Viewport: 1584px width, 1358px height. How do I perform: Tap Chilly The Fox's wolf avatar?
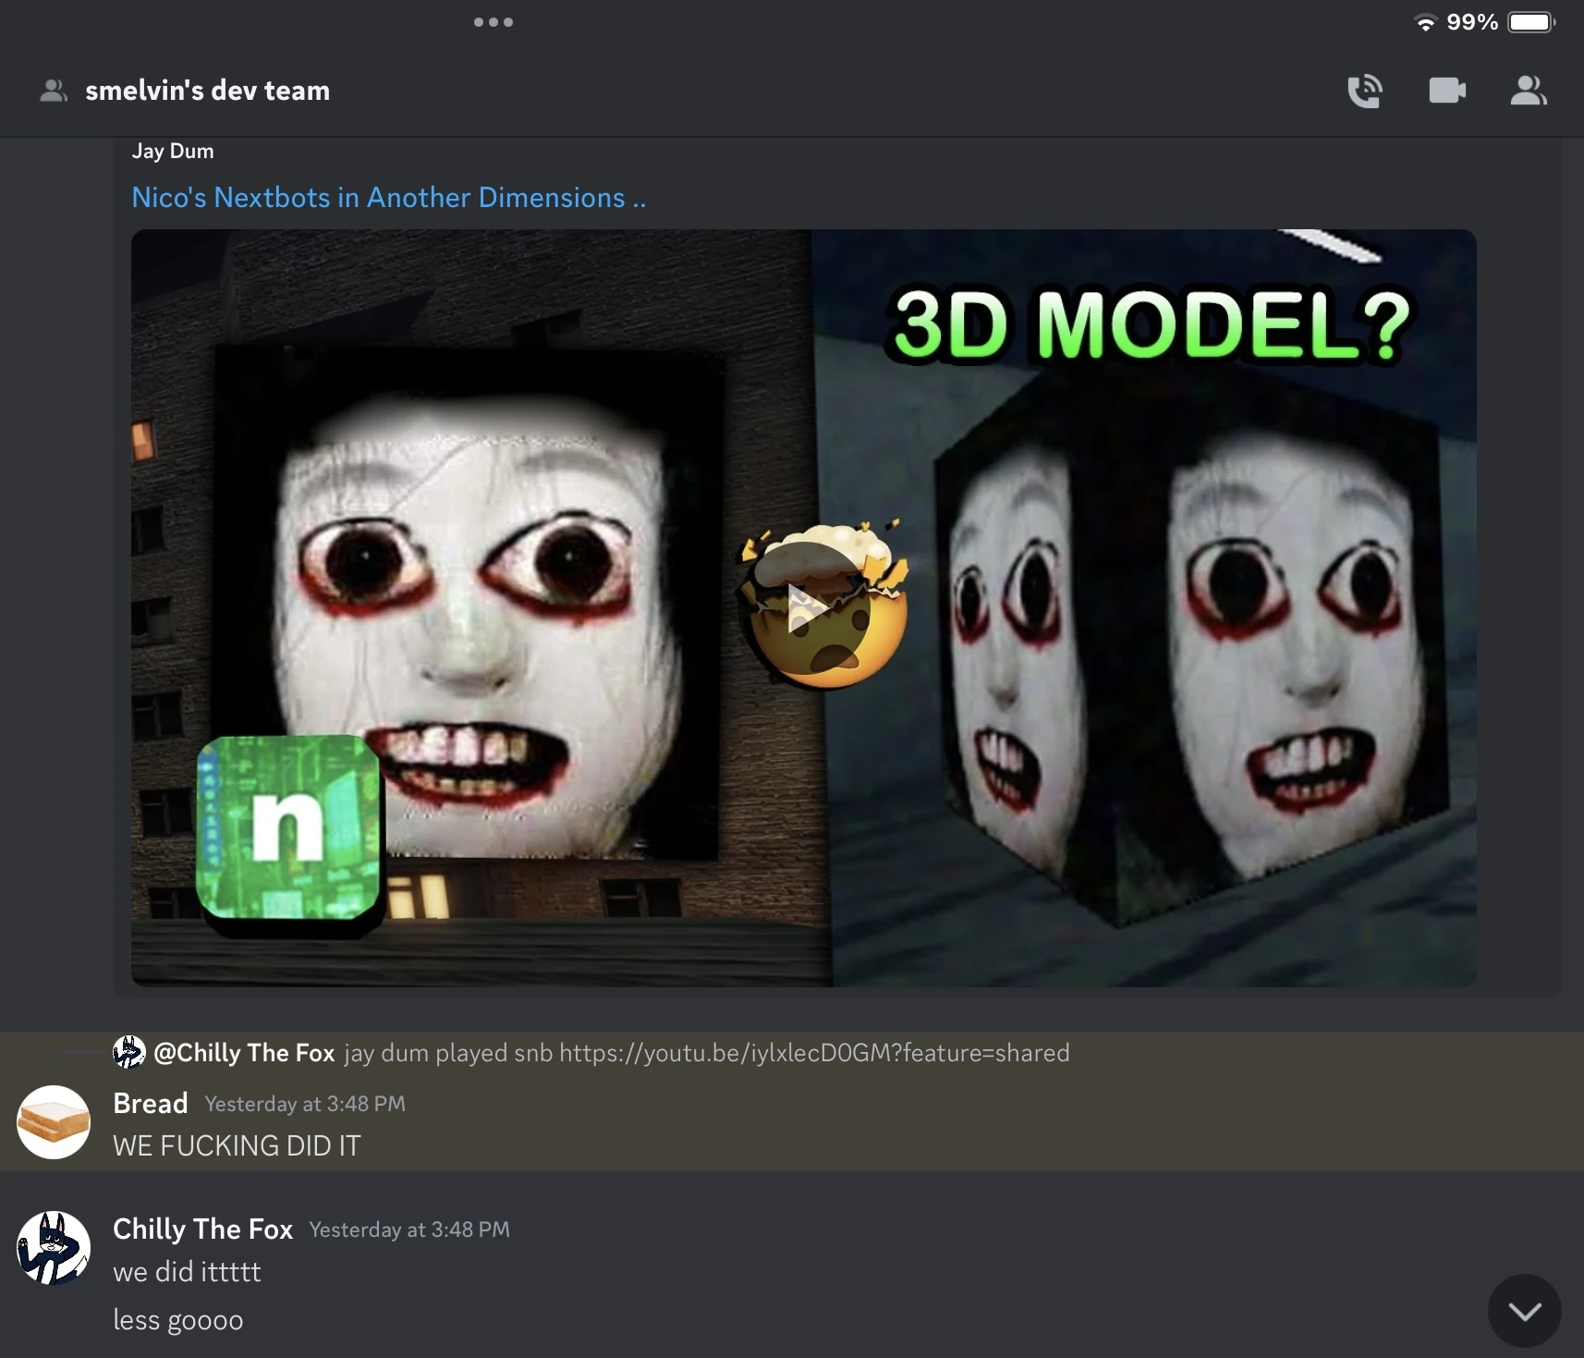(54, 1246)
